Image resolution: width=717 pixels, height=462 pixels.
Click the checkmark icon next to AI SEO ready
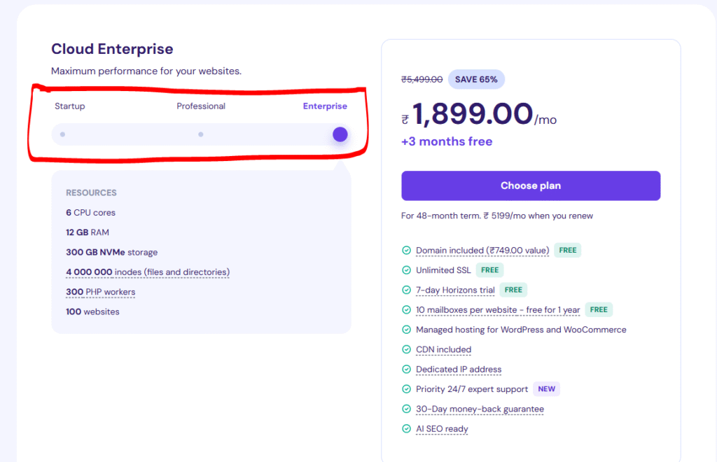tap(406, 429)
